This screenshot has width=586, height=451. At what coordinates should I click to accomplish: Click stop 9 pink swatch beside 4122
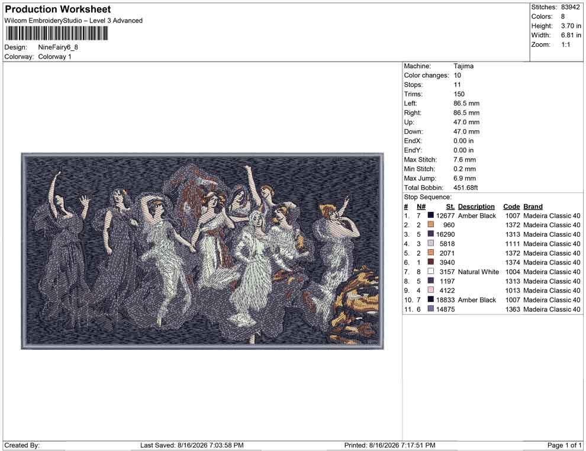click(430, 289)
